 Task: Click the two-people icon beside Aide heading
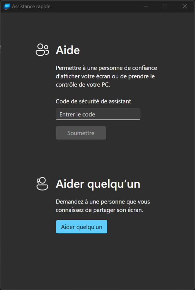point(43,50)
